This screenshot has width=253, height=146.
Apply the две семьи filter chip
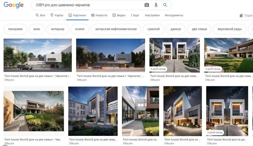(x=199, y=29)
